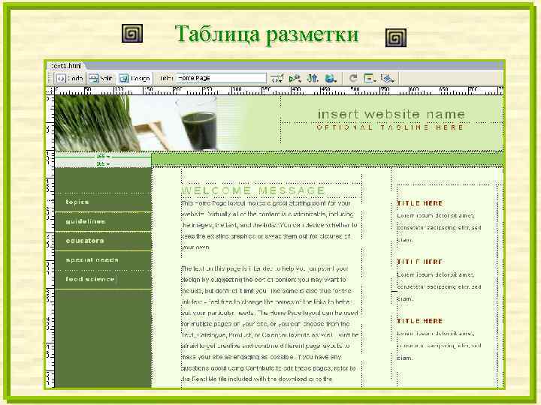Click the third 'TITLE HERE' heading
This screenshot has width=541, height=405.
420,321
